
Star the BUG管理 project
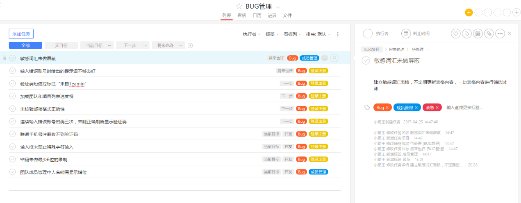(239, 6)
